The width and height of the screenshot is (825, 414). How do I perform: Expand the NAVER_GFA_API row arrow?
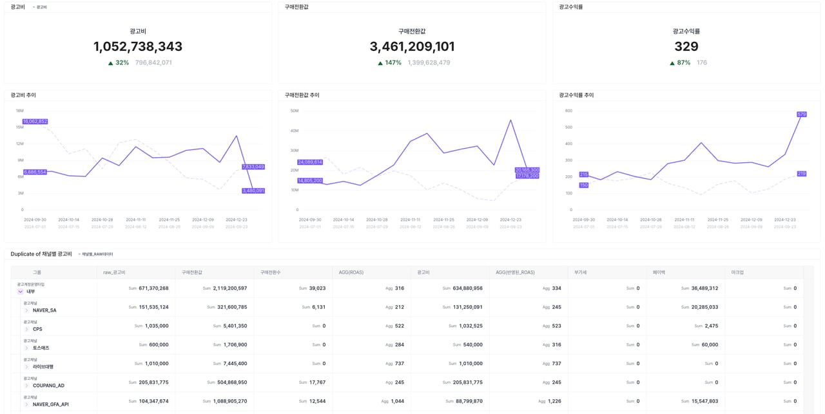pyautogui.click(x=26, y=404)
